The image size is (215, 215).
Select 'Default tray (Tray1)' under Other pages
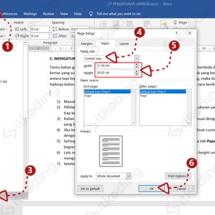(163, 92)
